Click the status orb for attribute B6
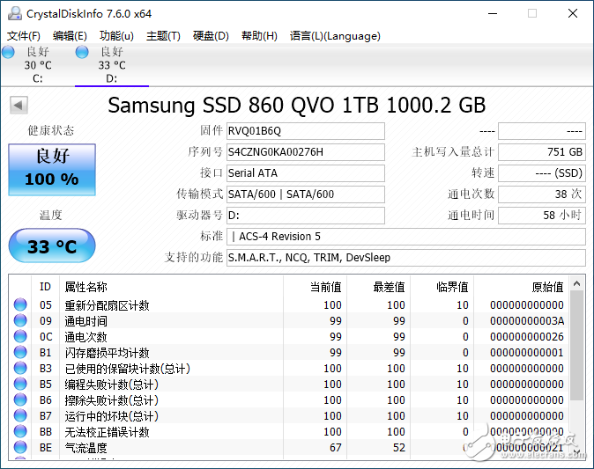Image resolution: width=594 pixels, height=469 pixels. pos(20,400)
